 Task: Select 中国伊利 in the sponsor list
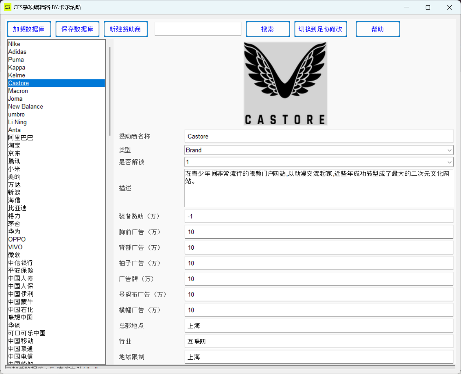(x=56, y=294)
